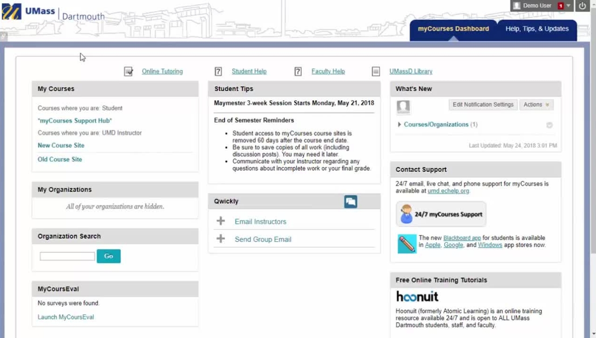The height and width of the screenshot is (338, 596).
Task: Click the Online Tutoring icon
Action: [x=129, y=71]
